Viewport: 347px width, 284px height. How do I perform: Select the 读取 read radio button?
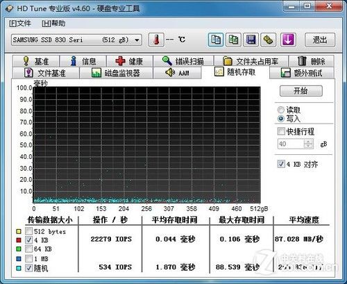click(281, 110)
